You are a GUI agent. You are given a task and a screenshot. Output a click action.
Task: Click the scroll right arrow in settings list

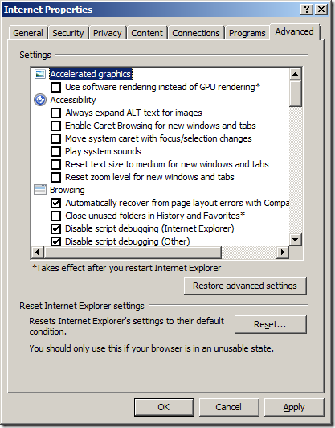[283, 253]
